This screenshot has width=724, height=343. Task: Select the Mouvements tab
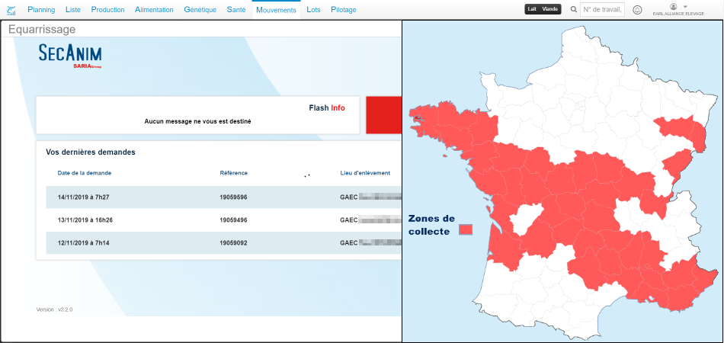(276, 10)
